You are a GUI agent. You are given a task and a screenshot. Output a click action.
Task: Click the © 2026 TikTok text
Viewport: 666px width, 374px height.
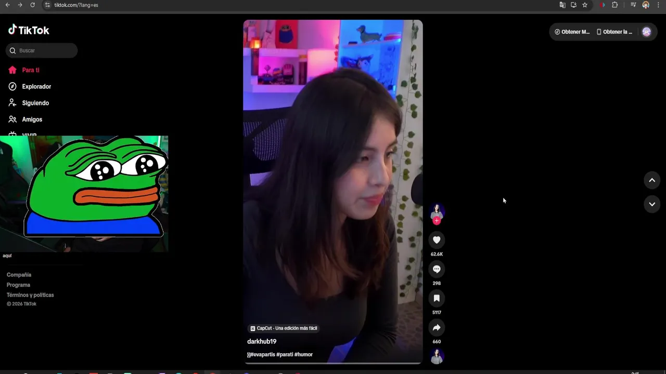click(21, 304)
